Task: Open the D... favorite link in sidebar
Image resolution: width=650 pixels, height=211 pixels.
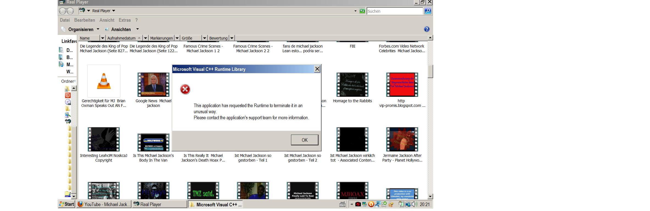Action: [x=66, y=50]
